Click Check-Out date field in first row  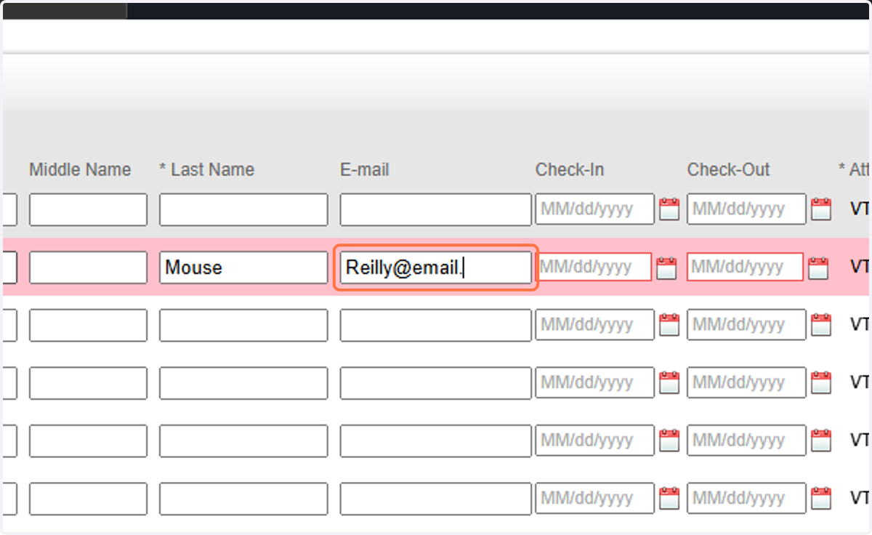[747, 209]
